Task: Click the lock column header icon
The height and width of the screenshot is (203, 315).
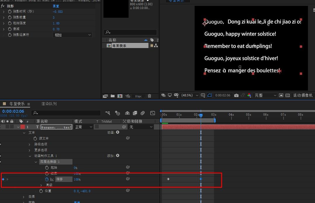Action: [x=12, y=121]
